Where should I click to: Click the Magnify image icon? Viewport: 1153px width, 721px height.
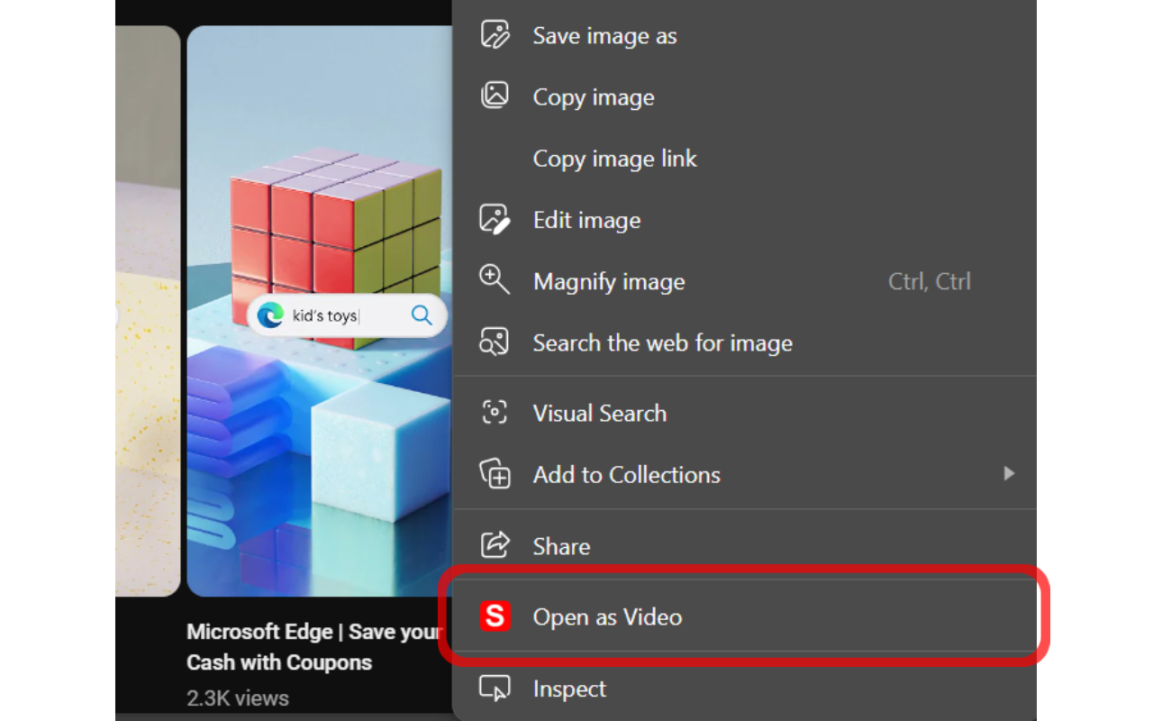pyautogui.click(x=495, y=279)
